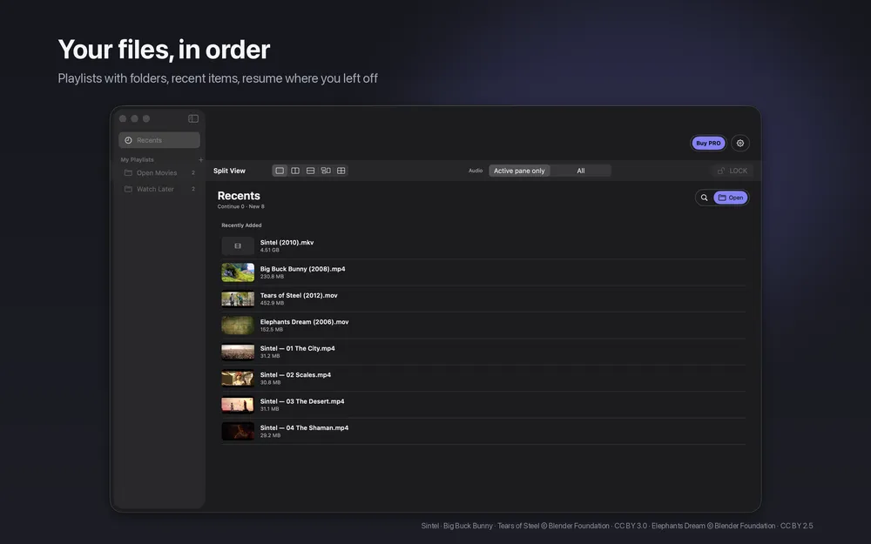The width and height of the screenshot is (871, 544).
Task: Open the Watch Later playlist
Action: pyautogui.click(x=159, y=189)
